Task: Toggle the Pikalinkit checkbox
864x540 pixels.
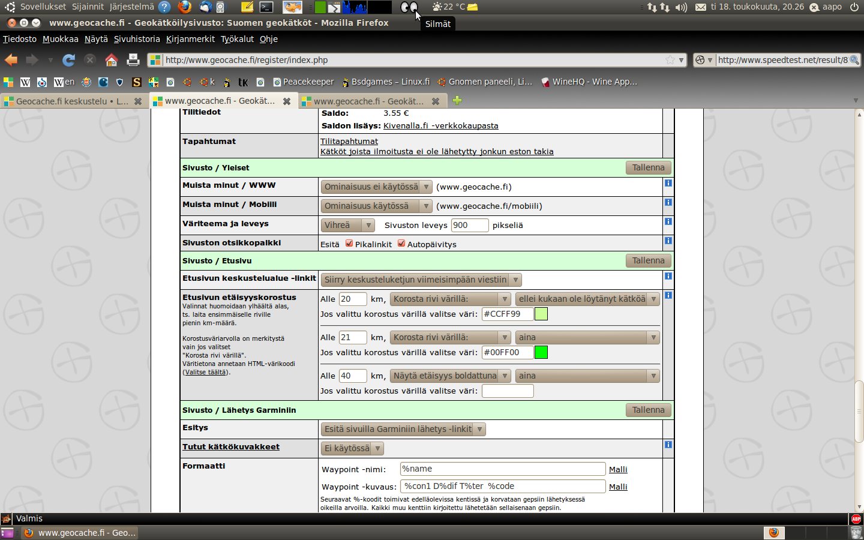Action: point(349,244)
